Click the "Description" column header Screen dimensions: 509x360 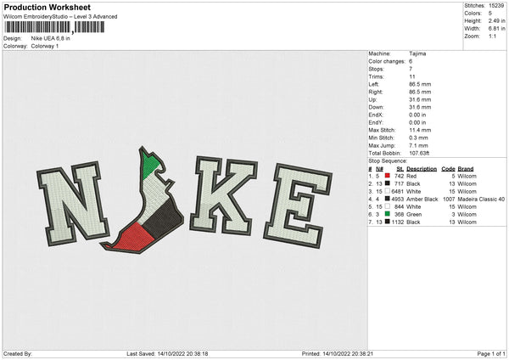pyautogui.click(x=422, y=169)
